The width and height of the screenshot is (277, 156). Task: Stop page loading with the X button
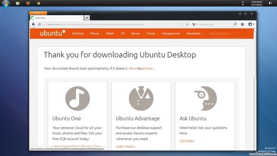click(x=187, y=24)
